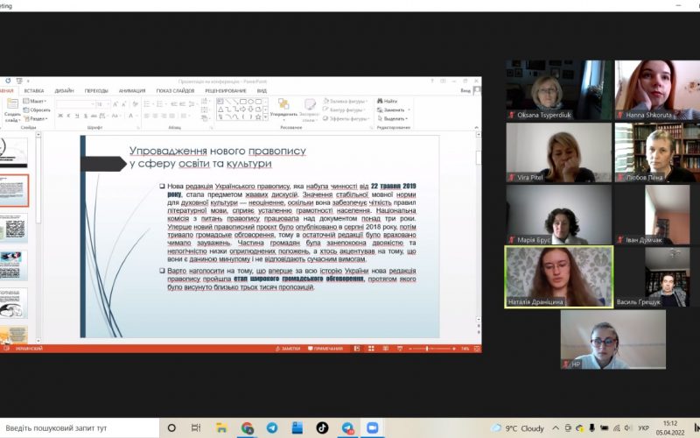Open Chrome browser from taskbar
Screen dimensions: 700x438
[248, 427]
